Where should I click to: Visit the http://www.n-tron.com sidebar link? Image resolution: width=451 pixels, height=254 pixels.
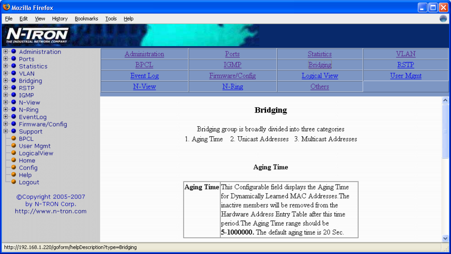(x=51, y=211)
